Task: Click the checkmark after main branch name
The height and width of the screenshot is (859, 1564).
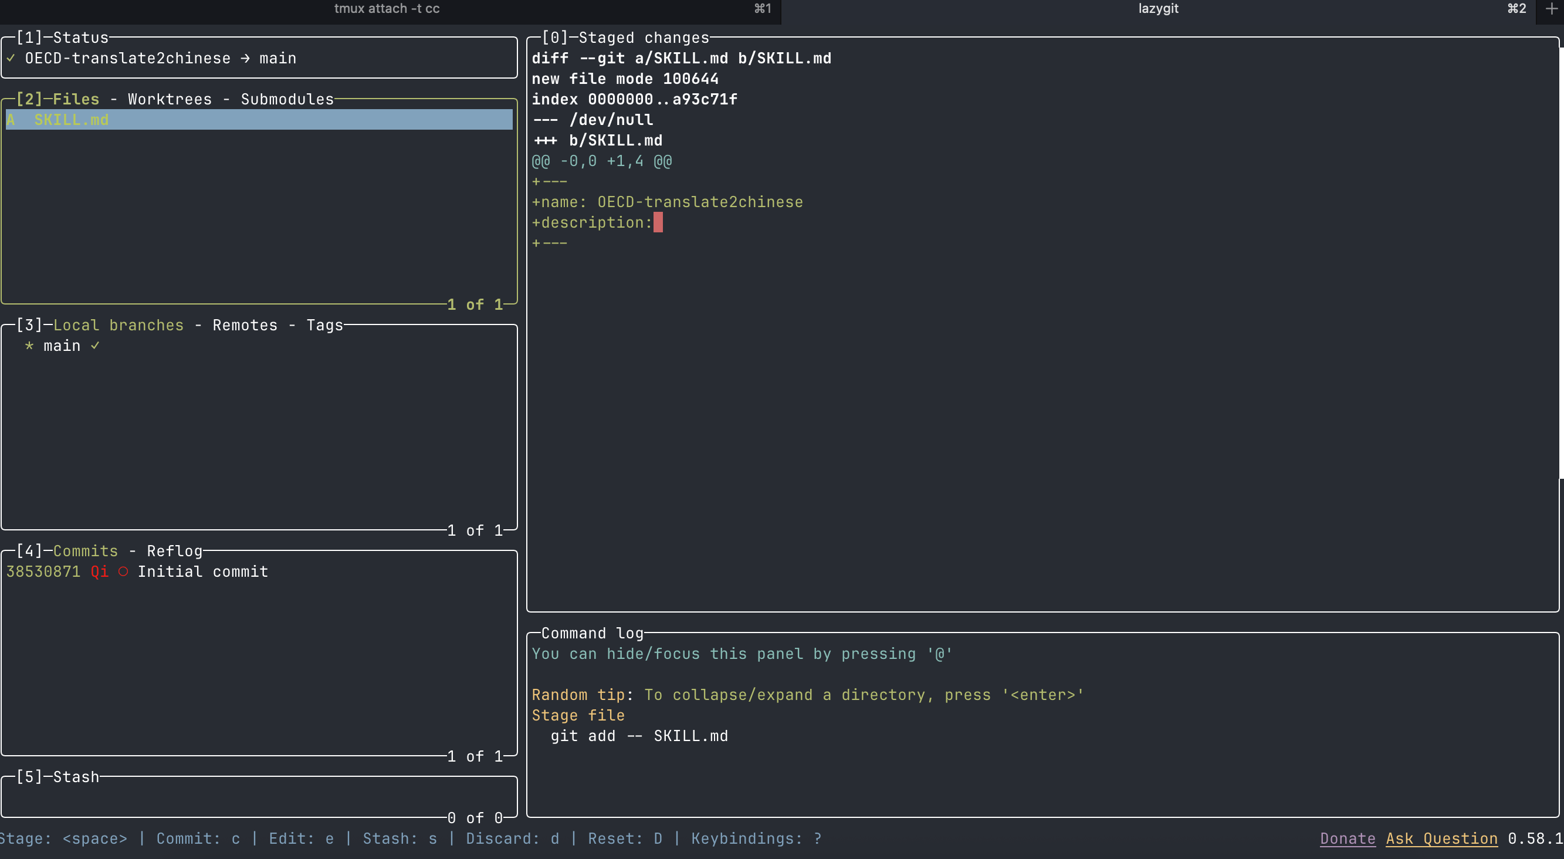Action: (x=95, y=346)
